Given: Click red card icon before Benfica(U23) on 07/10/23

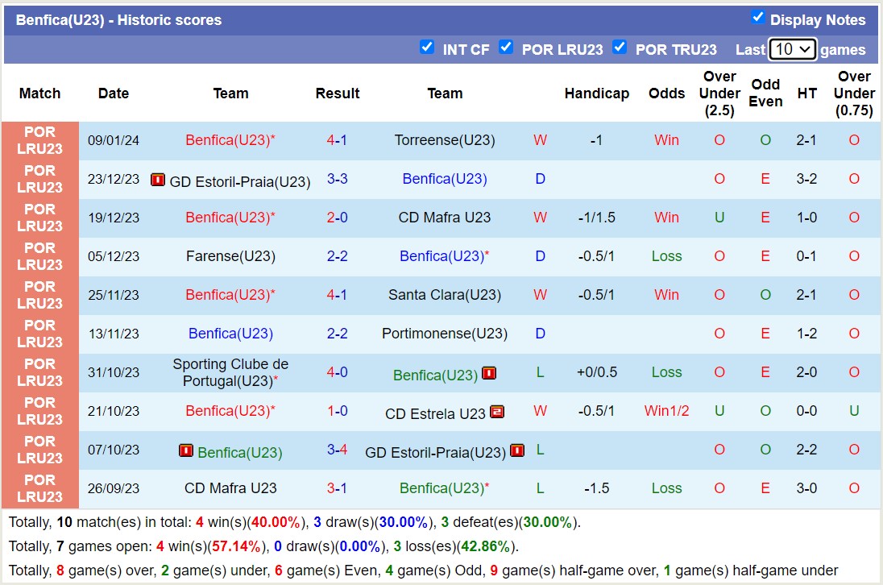Looking at the screenshot, I should 186,450.
